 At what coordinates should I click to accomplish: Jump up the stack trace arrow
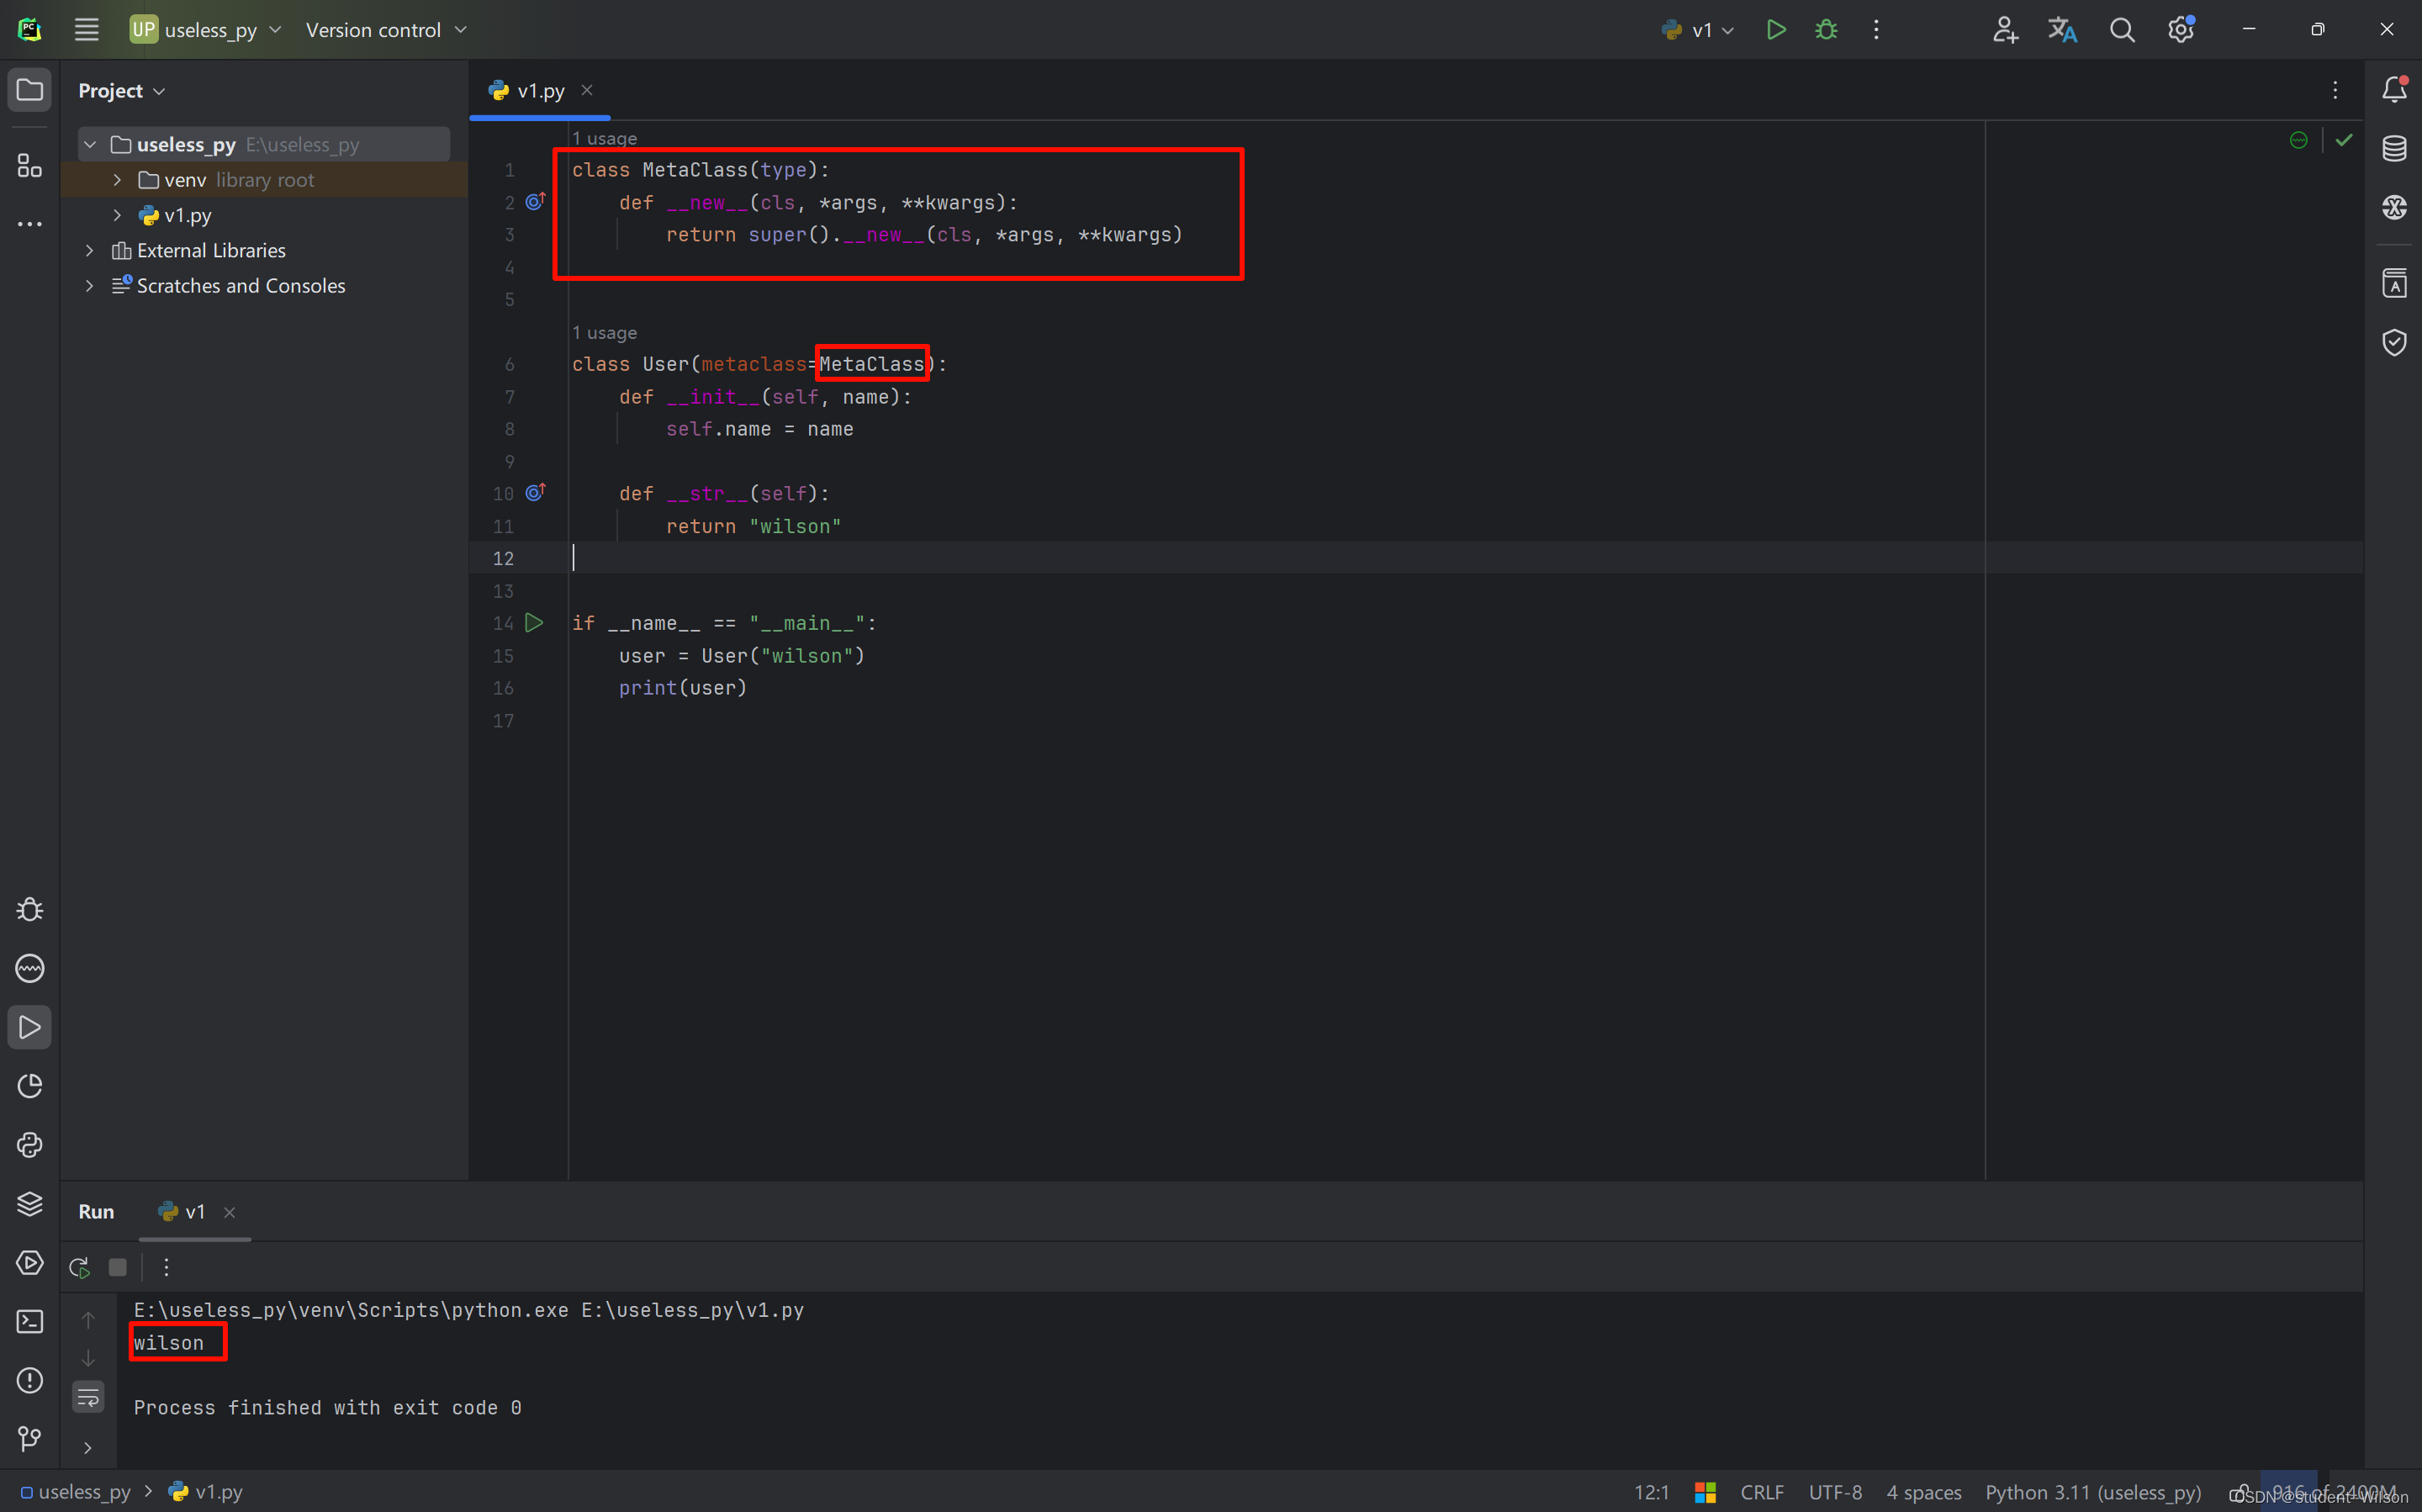(88, 1320)
